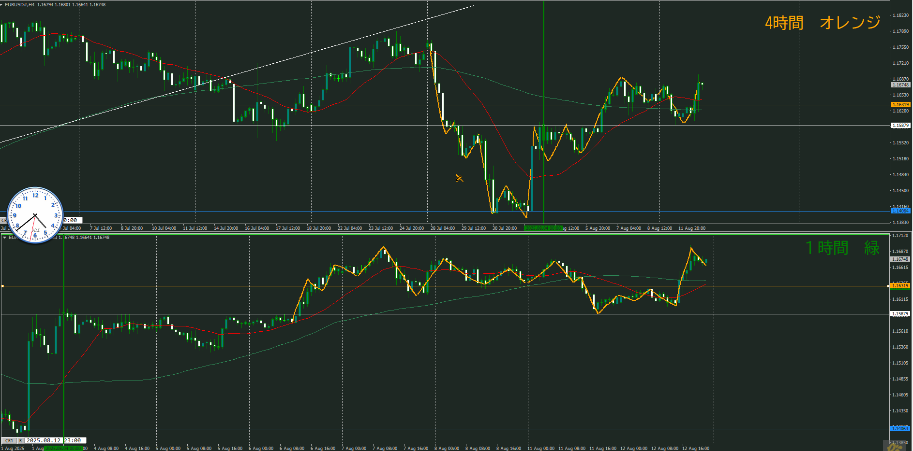Click the R button beside CR1

pyautogui.click(x=21, y=440)
